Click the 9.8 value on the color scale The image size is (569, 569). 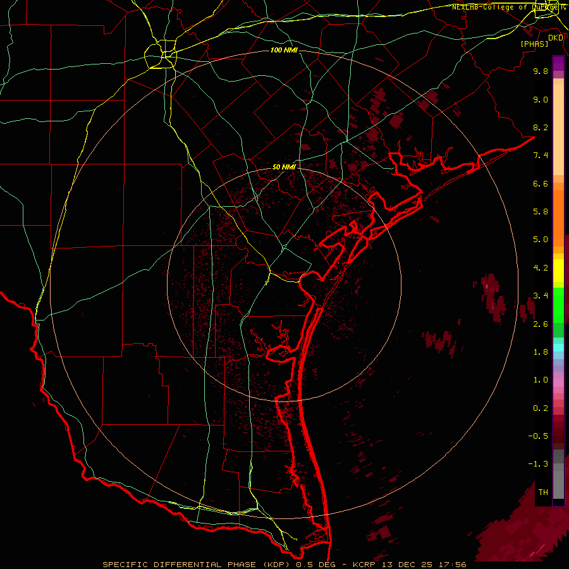(x=541, y=71)
